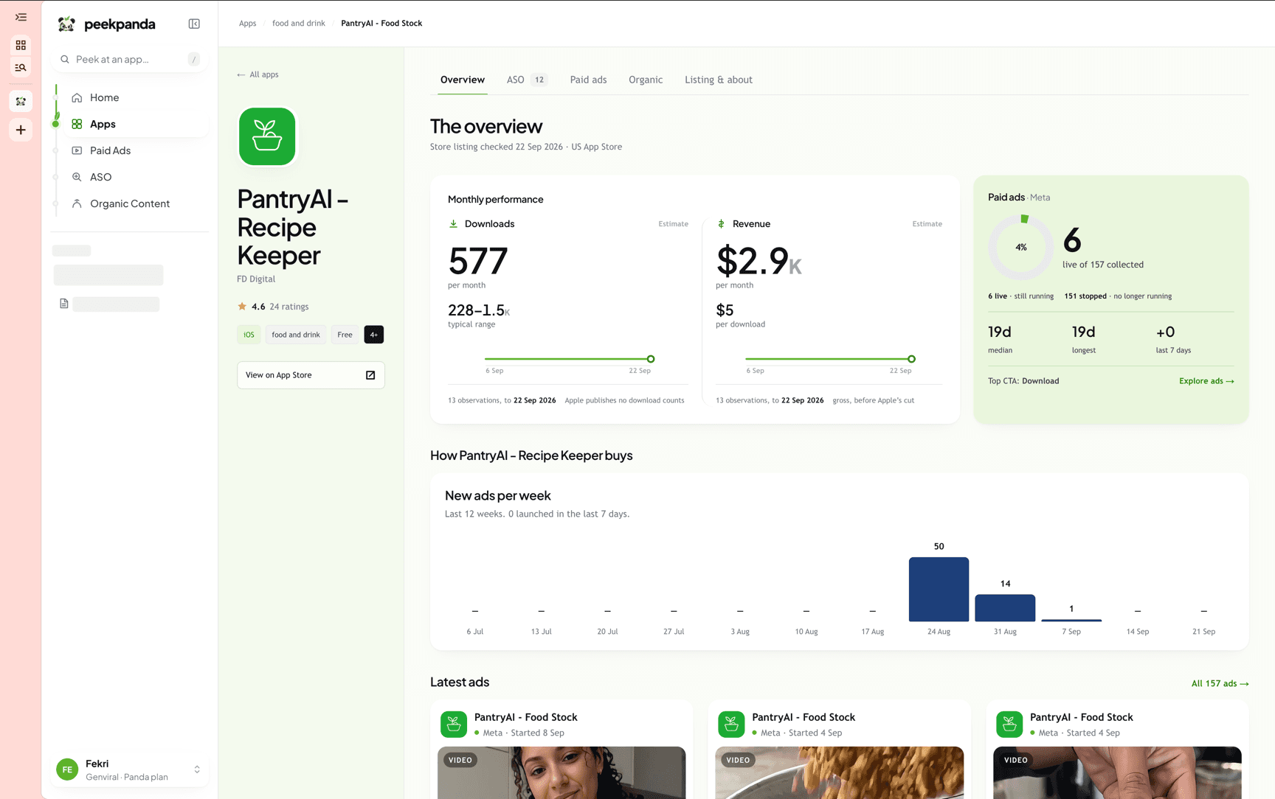Switch to the Overview tab
Viewport: 1275px width, 799px height.
pyautogui.click(x=463, y=80)
